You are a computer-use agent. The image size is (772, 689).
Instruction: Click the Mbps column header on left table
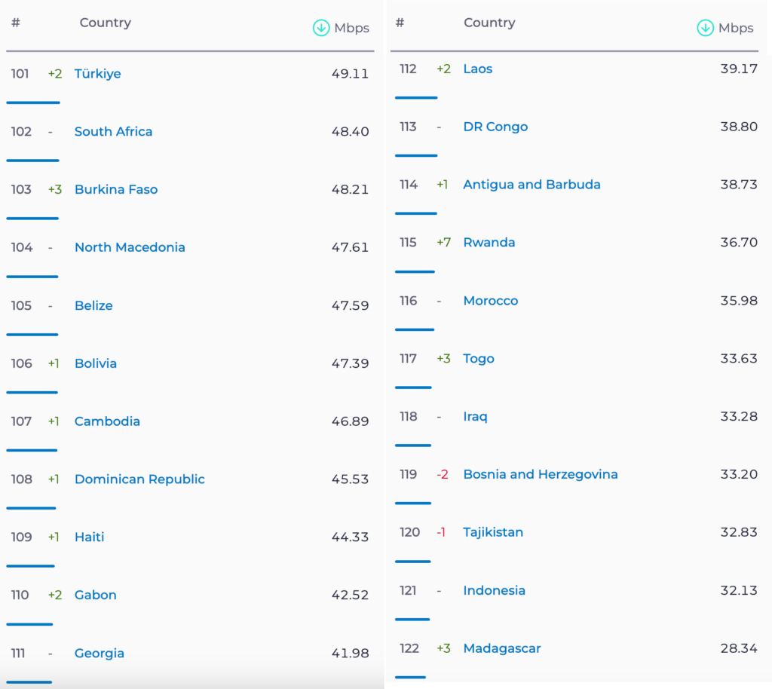(x=352, y=28)
